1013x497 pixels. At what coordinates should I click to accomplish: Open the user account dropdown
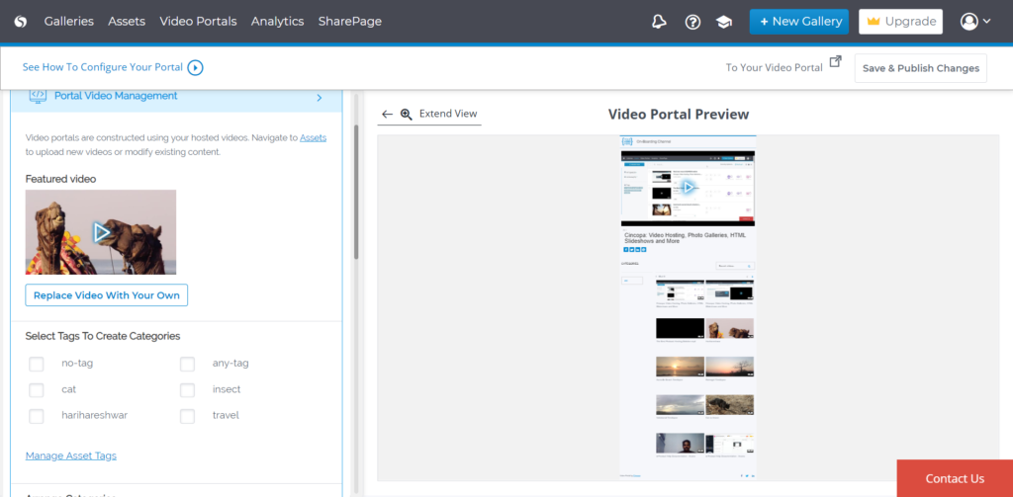[x=974, y=22]
